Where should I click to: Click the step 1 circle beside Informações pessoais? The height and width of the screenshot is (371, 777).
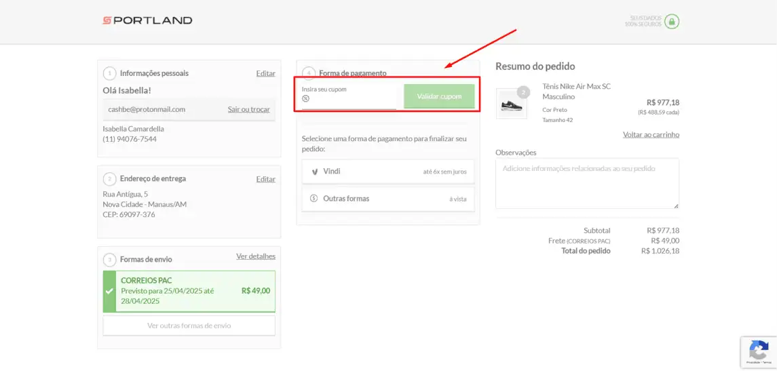109,73
